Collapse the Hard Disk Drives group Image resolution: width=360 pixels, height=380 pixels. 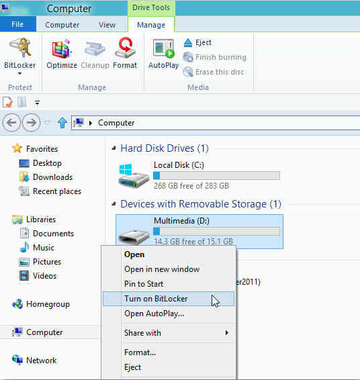tap(114, 148)
